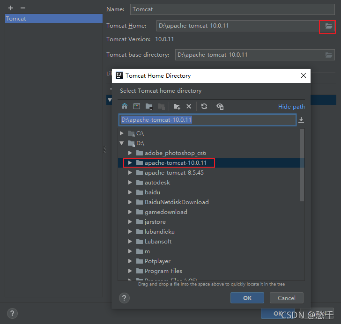Expand the C:\ drive node
Viewport: 341px width, 324px height.
122,133
